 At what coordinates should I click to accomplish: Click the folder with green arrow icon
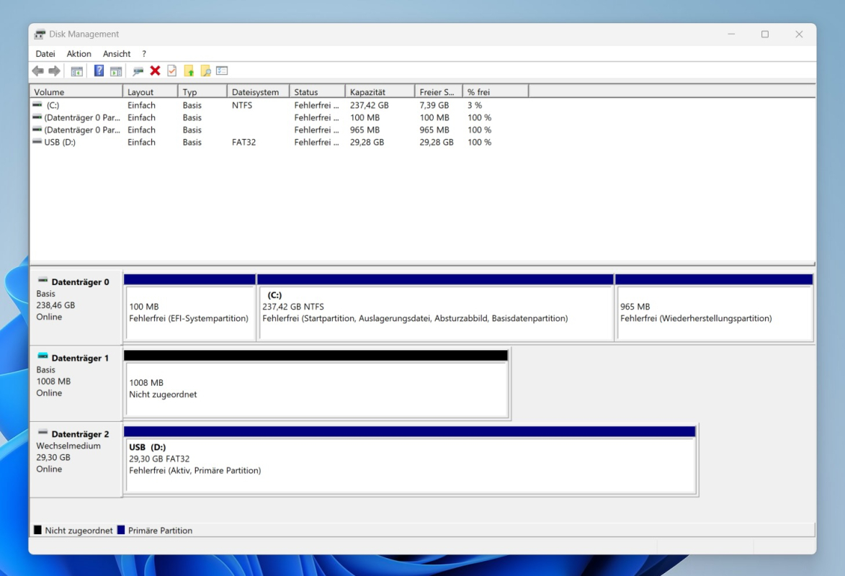189,71
